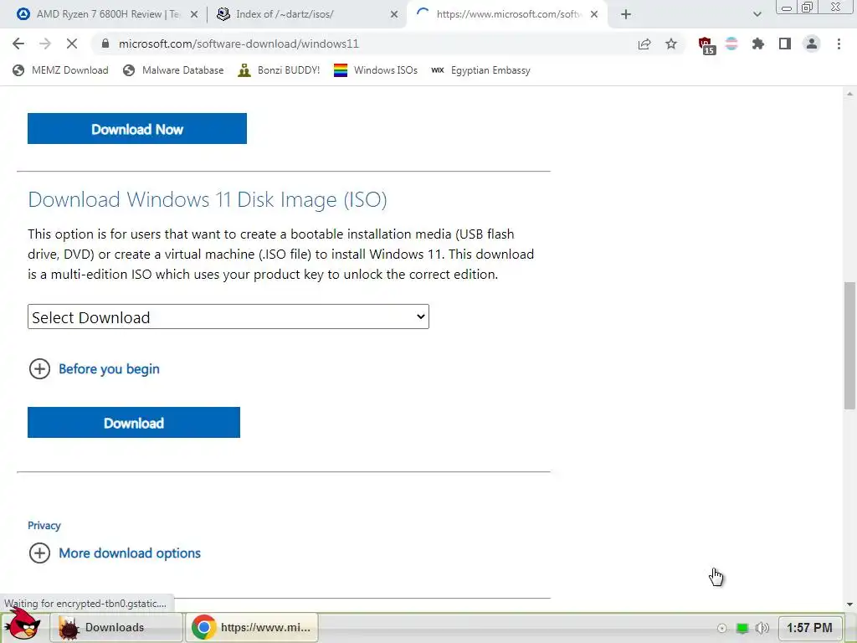The image size is (857, 643).
Task: Open the Egyptian Embassy bookmark
Action: point(480,70)
